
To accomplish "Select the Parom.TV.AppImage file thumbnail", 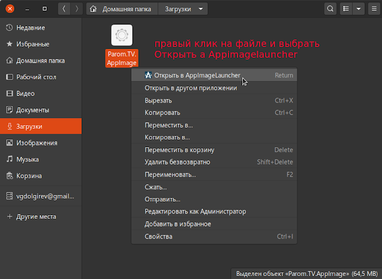I will point(122,35).
